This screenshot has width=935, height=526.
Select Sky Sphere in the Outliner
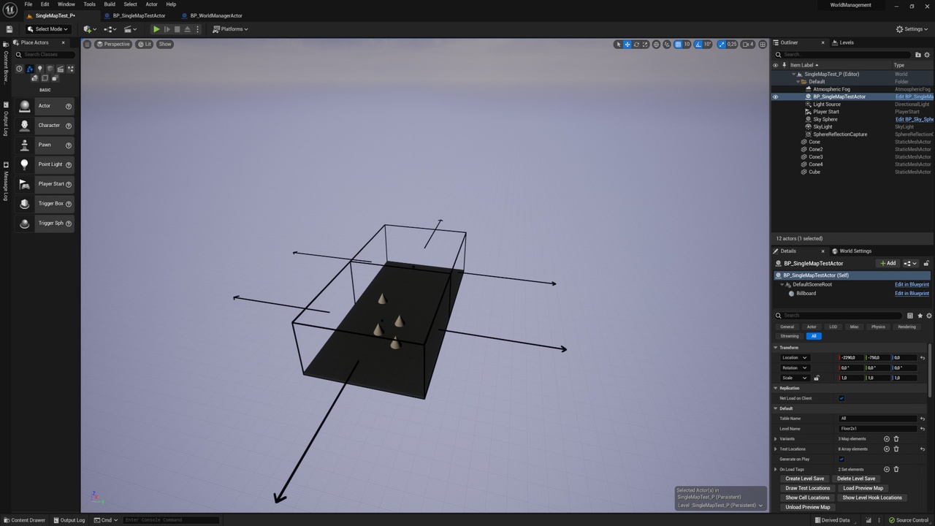point(825,119)
